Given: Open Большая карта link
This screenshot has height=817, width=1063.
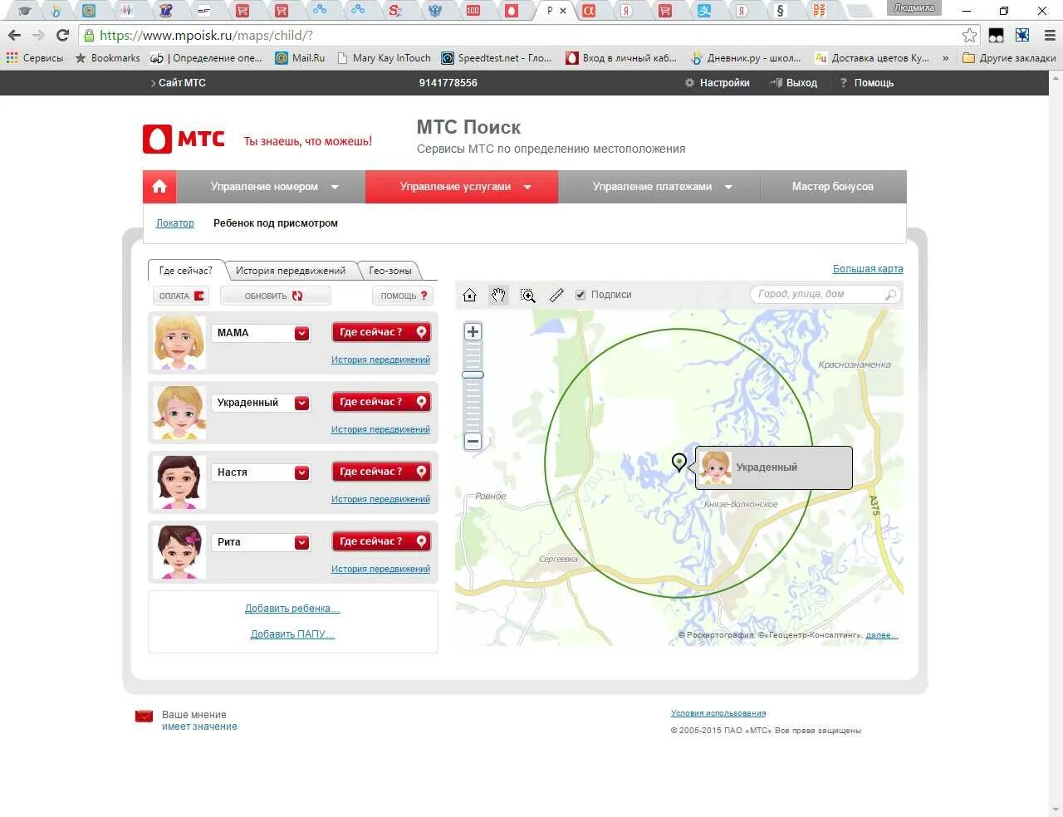Looking at the screenshot, I should point(868,269).
